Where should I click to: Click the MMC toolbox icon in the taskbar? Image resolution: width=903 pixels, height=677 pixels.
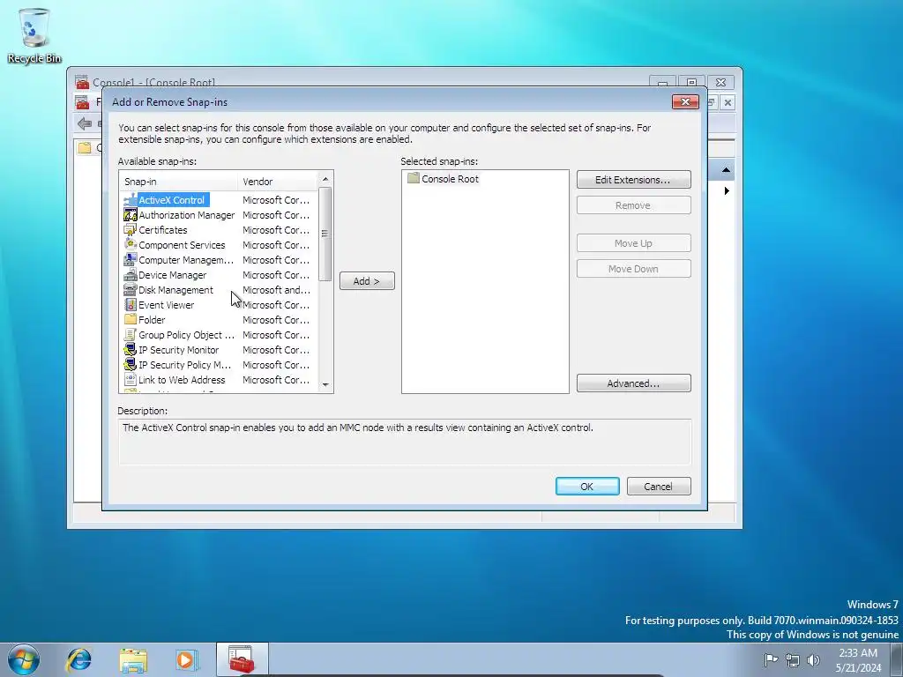(242, 659)
